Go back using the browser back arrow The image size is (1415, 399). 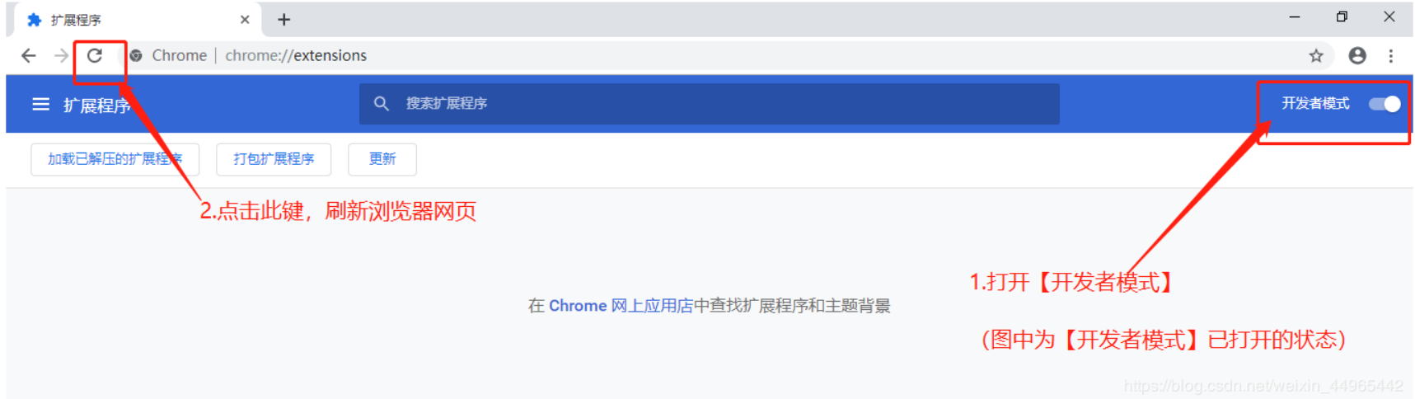coord(29,55)
